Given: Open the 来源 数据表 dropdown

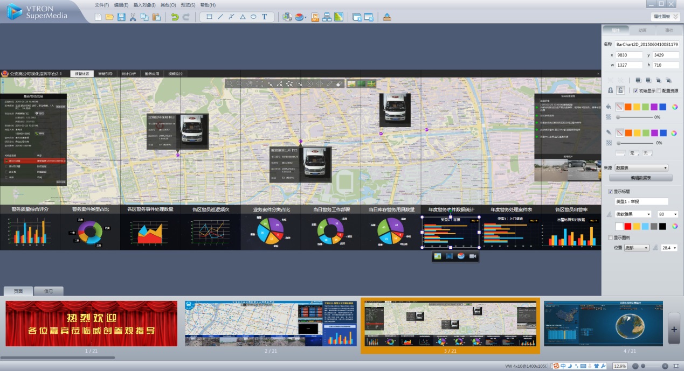Looking at the screenshot, I should click(x=641, y=168).
